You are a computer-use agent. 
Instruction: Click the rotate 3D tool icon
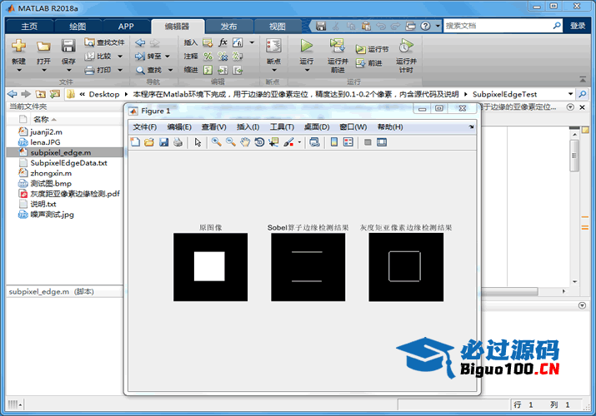[x=260, y=142]
